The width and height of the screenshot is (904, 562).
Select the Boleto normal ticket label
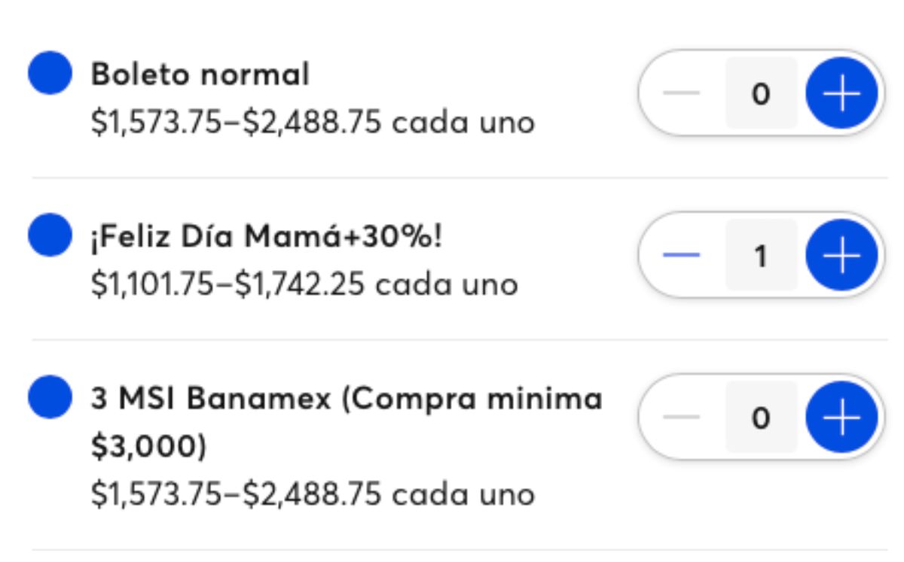pyautogui.click(x=200, y=74)
